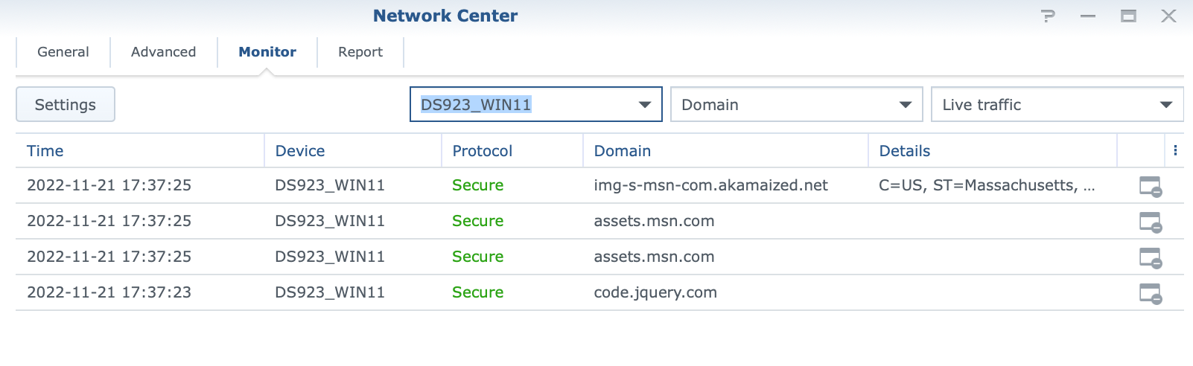Switch to the Advanced tab
The image size is (1193, 366).
click(x=164, y=52)
